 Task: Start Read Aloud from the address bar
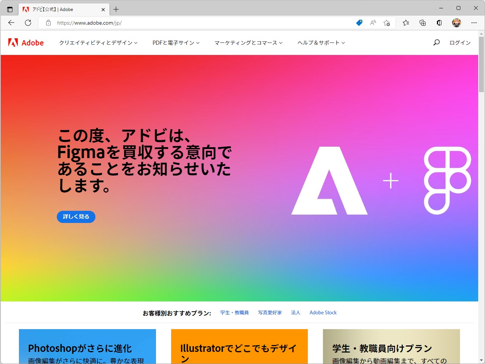pyautogui.click(x=373, y=23)
